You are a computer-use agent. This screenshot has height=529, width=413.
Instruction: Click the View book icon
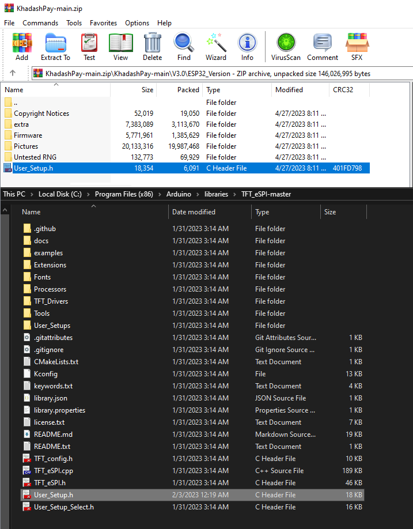coord(121,43)
